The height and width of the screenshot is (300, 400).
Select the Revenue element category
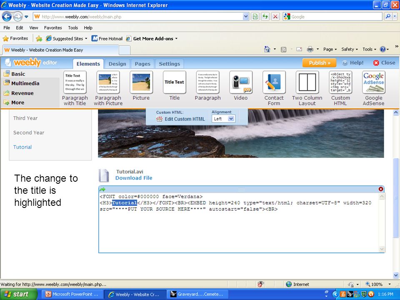19,93
